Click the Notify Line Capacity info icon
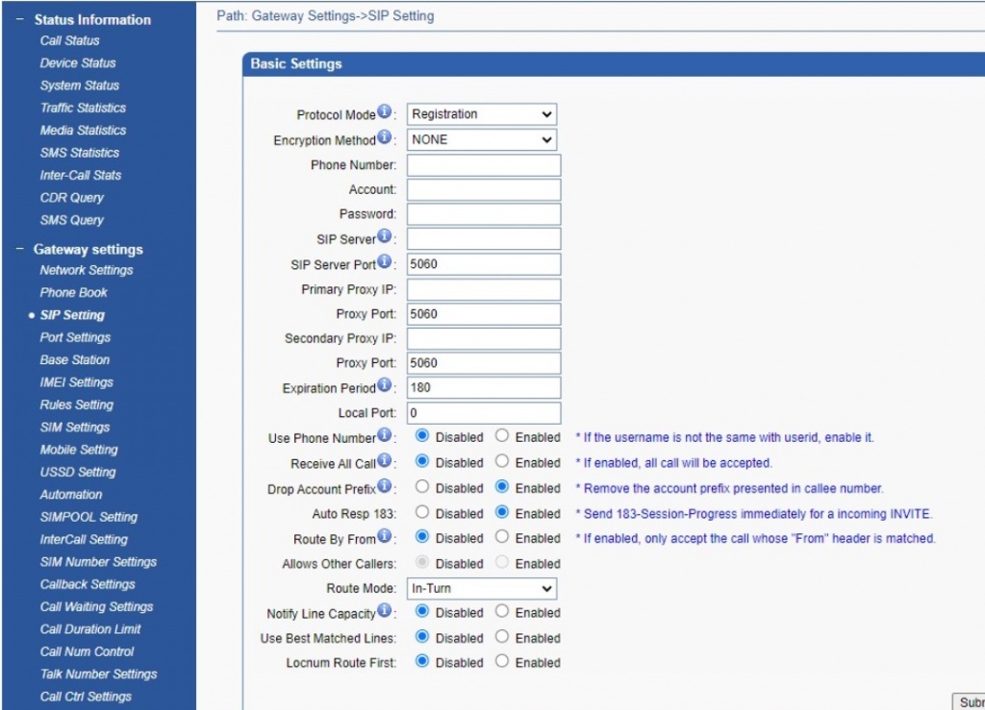 coord(385,611)
